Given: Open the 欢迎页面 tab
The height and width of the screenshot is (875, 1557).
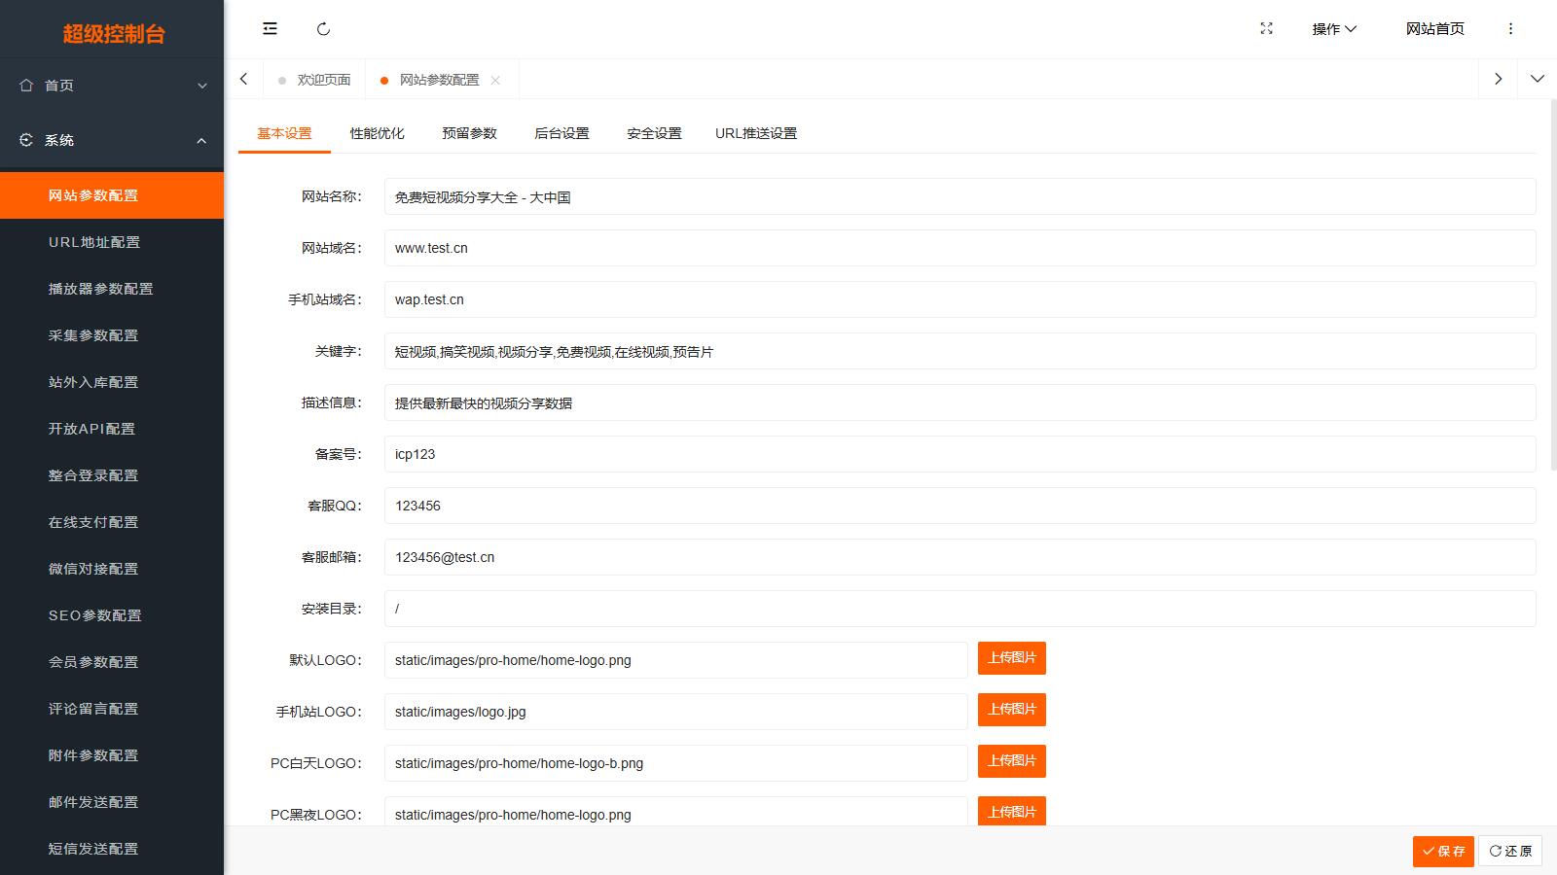Looking at the screenshot, I should [x=322, y=79].
